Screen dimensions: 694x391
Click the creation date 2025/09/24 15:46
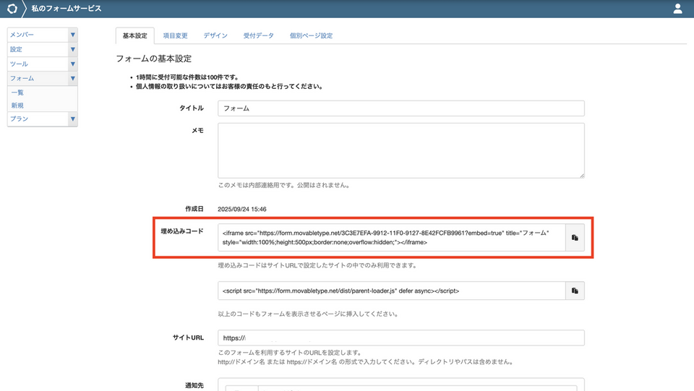click(242, 209)
